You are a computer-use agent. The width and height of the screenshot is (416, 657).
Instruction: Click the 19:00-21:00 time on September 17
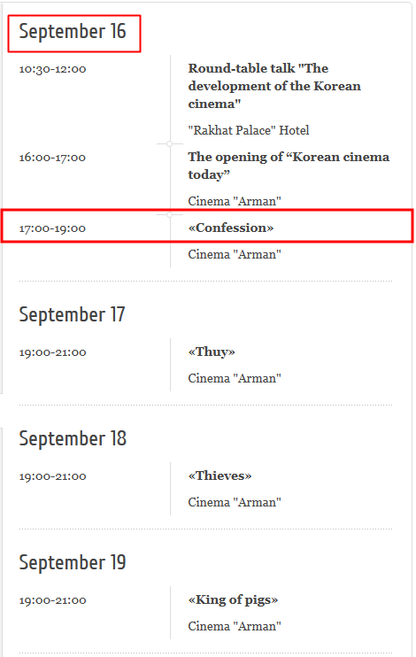tap(53, 352)
